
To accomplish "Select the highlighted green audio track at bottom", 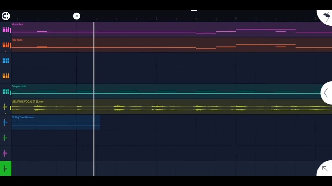I will tap(6, 168).
